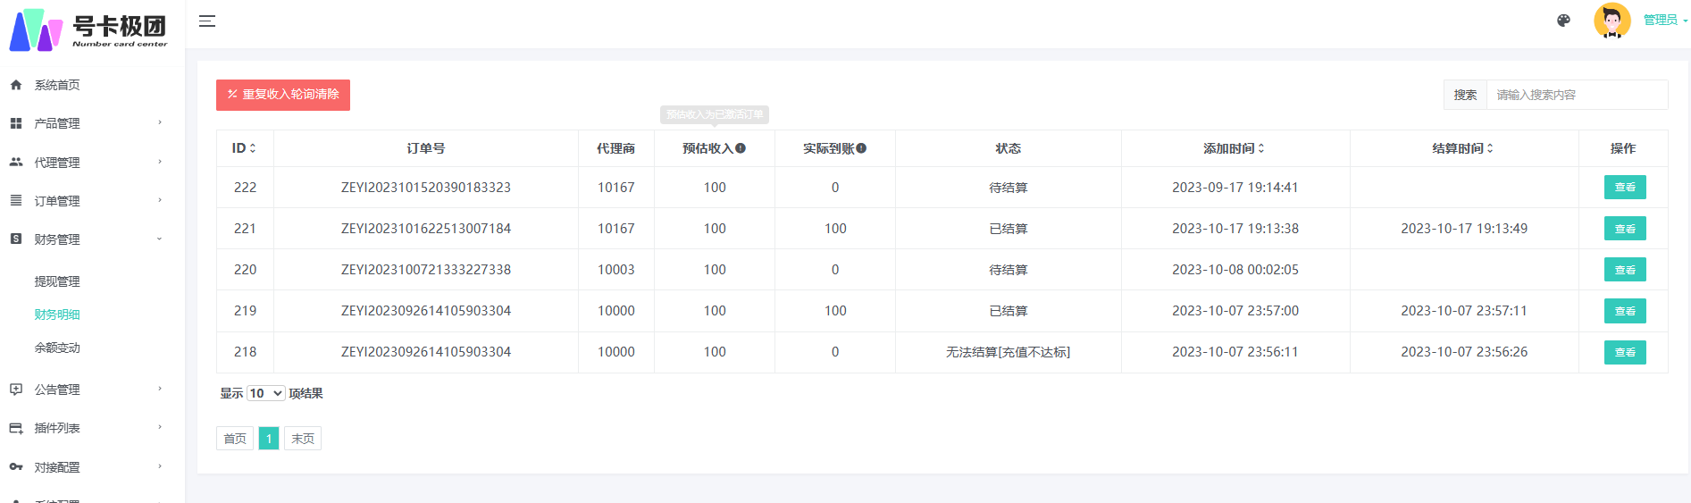Viewport: 1691px width, 503px height.
Task: Expand the 公告管理 menu chevron
Action: [x=160, y=389]
